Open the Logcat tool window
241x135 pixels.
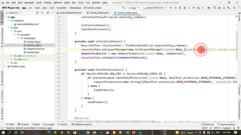point(49,124)
